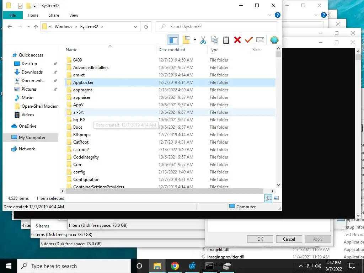
Task: Select OneDrive in the navigation pane
Action: [x=27, y=126]
